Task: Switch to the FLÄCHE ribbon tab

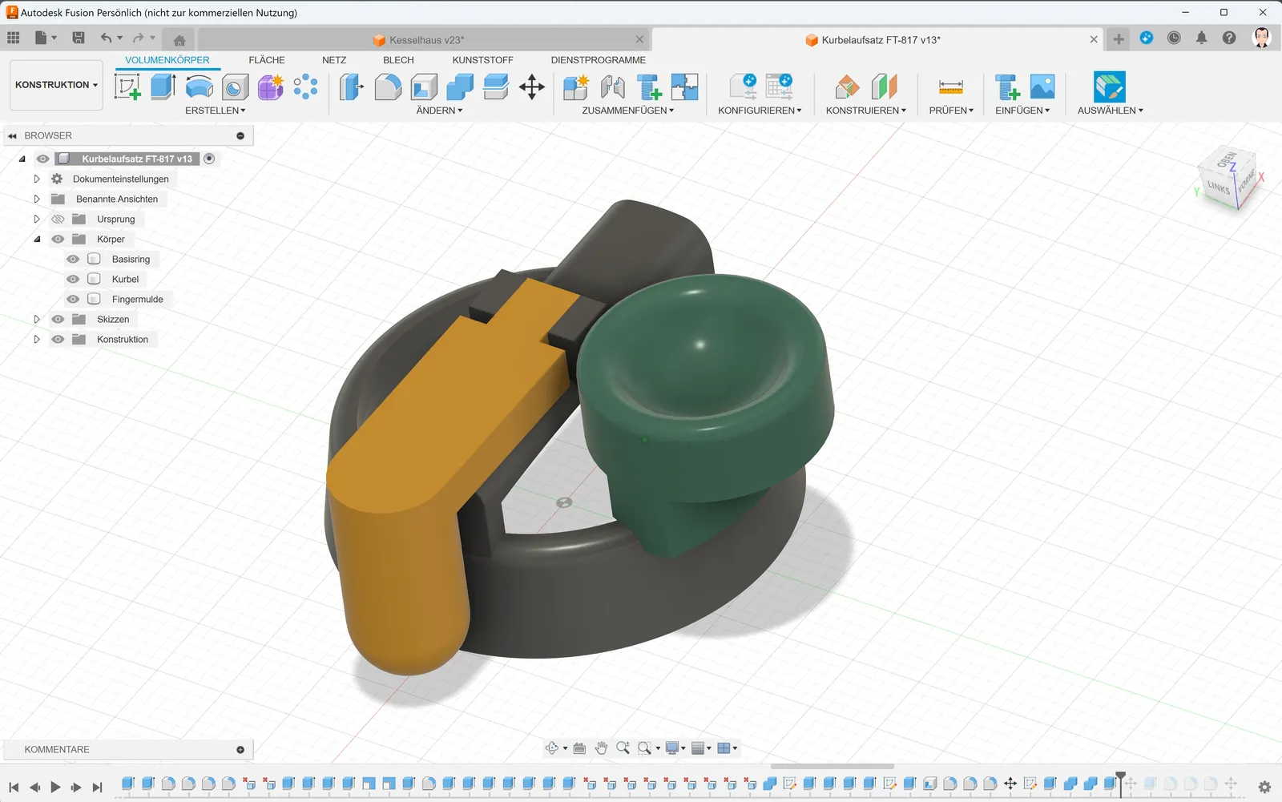Action: point(267,60)
